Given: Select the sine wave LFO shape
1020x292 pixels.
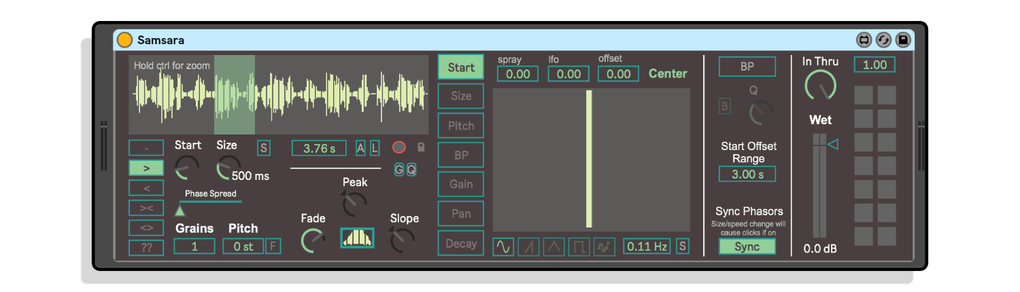Looking at the screenshot, I should [503, 247].
